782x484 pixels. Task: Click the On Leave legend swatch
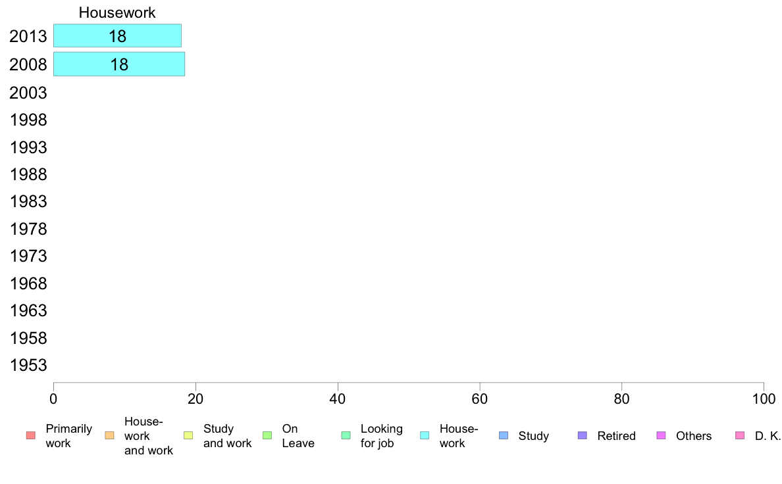pyautogui.click(x=267, y=435)
